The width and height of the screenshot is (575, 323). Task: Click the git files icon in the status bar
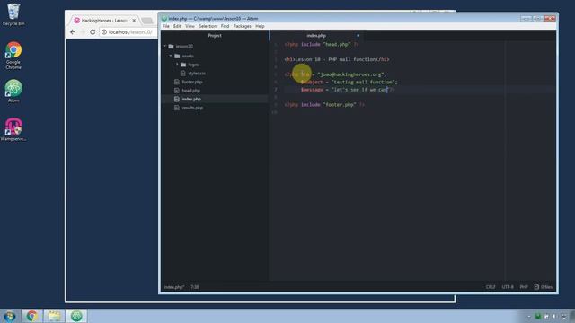coord(536,287)
